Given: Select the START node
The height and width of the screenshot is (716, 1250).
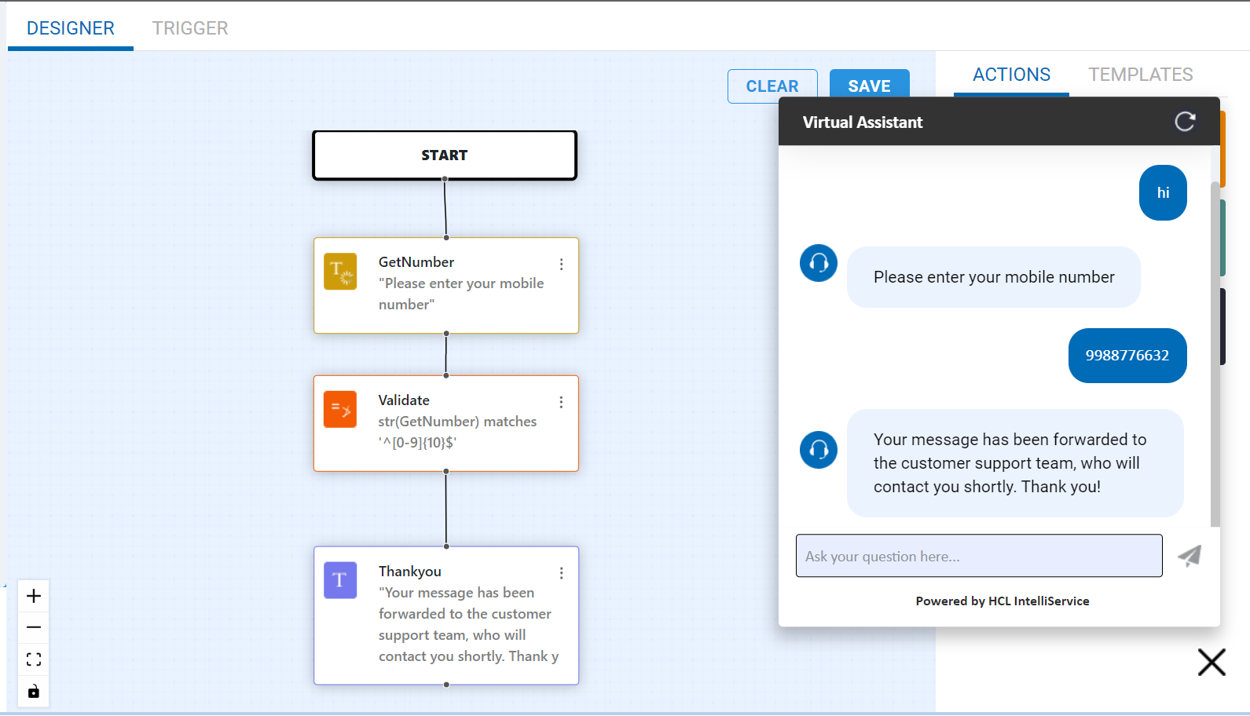Looking at the screenshot, I should tap(445, 155).
